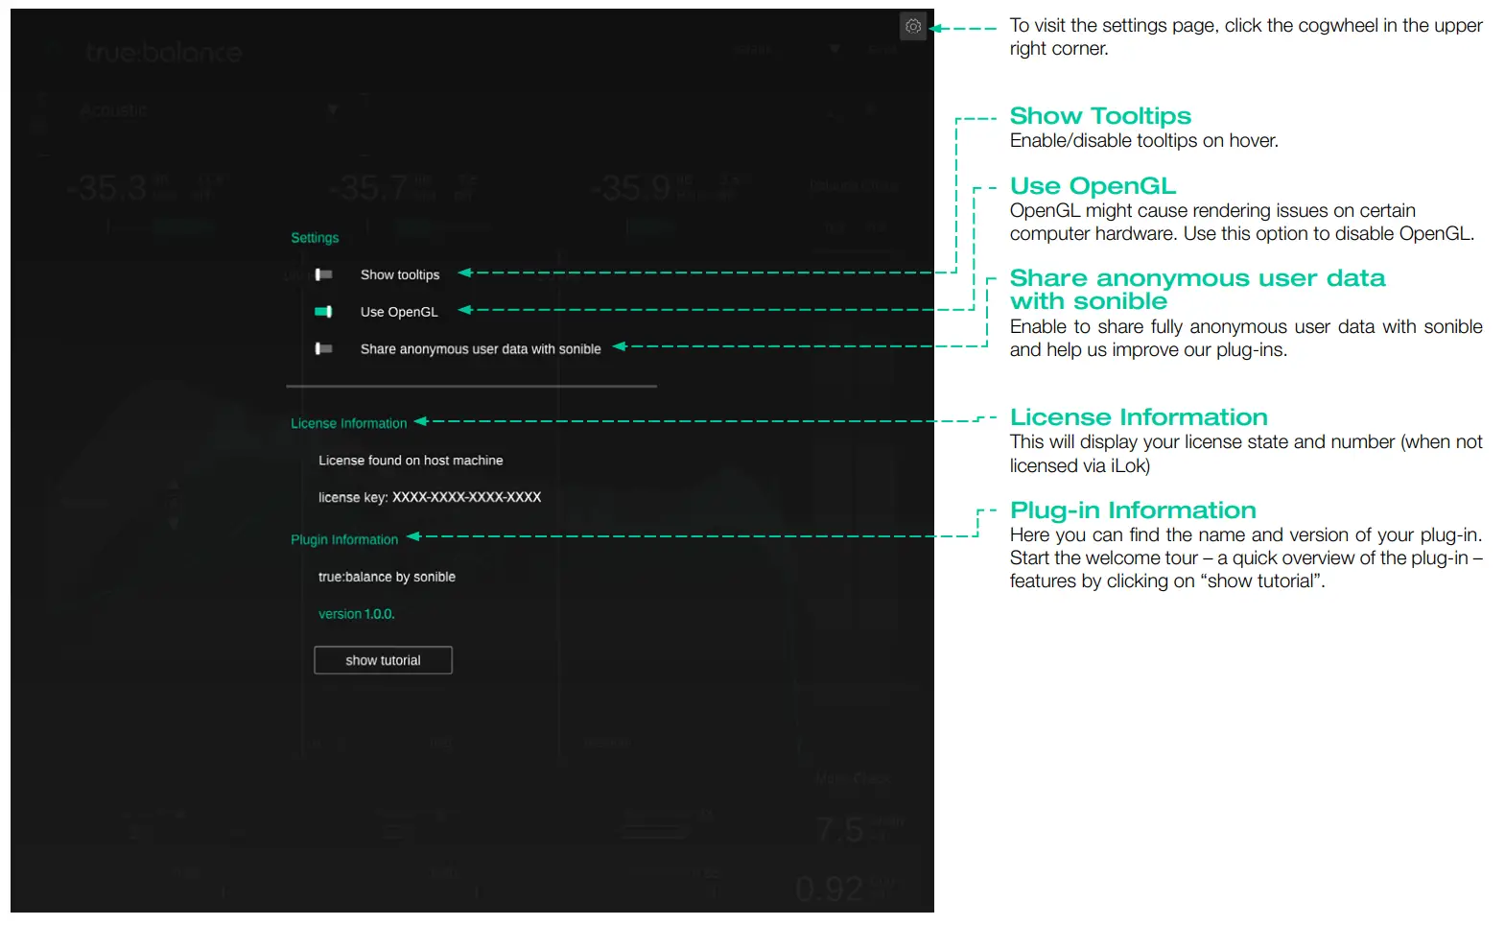
Task: Click the 'Enable/disable tooltips on hover.' description
Action: pos(1143,141)
